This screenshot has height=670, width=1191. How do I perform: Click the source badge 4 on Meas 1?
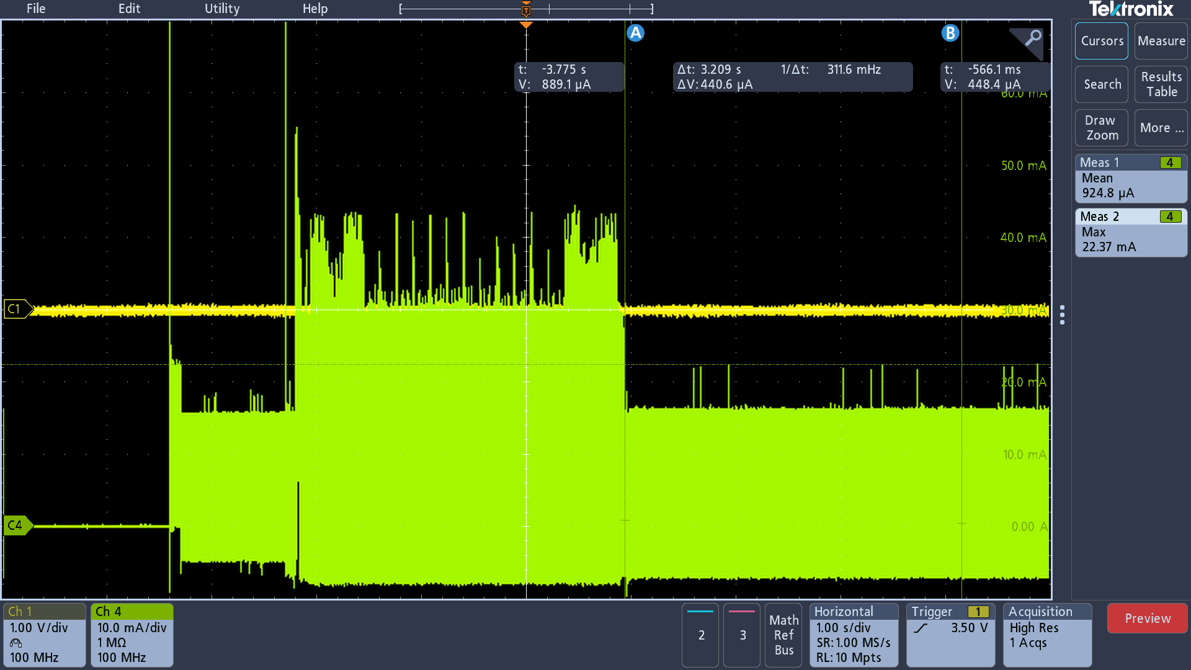coord(1170,163)
